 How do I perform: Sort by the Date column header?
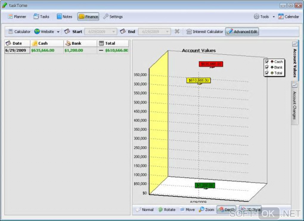[18, 43]
